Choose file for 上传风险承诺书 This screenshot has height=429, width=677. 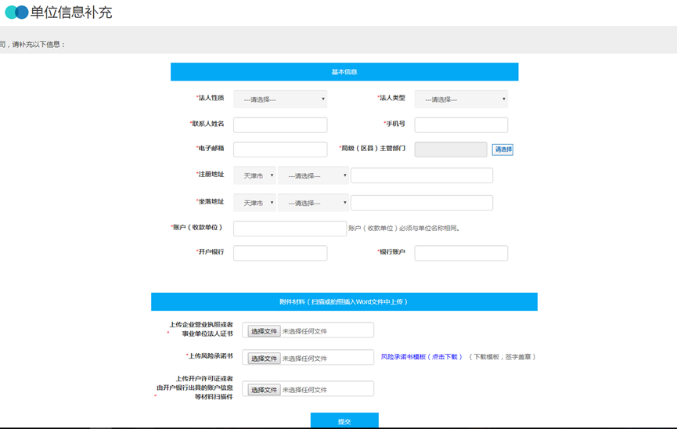(x=265, y=358)
